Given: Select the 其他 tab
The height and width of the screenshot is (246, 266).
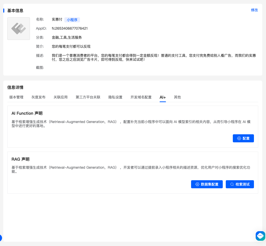Looking at the screenshot, I should click(177, 97).
